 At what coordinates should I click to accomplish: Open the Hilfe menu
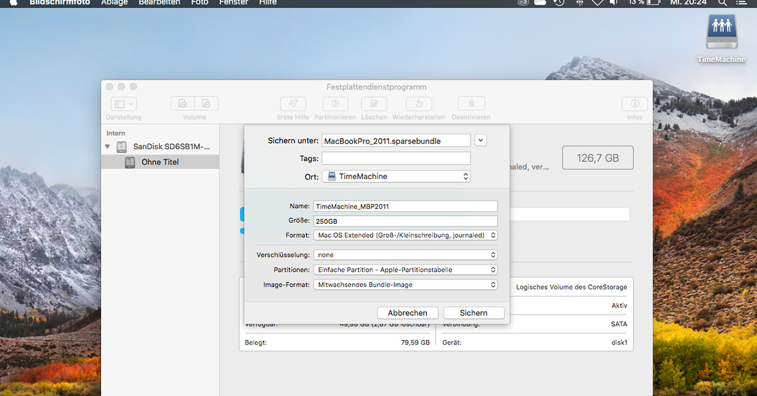tap(267, 3)
